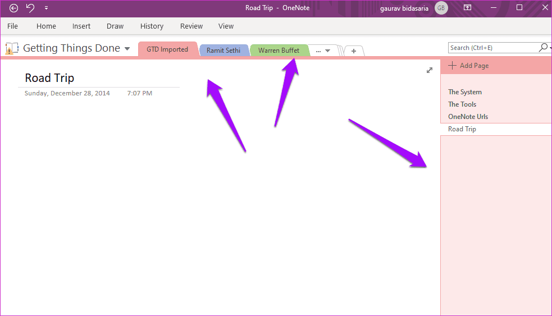Viewport: 552px width, 316px height.
Task: Click the 7:07 PM time stamp
Action: pyautogui.click(x=140, y=93)
